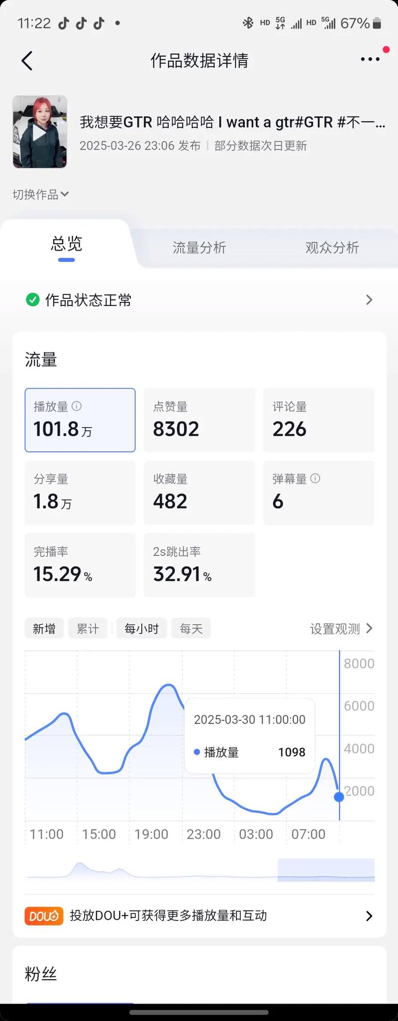Screen dimensions: 398x1021
Task: Tap the battery icon in status bar
Action: (377, 23)
